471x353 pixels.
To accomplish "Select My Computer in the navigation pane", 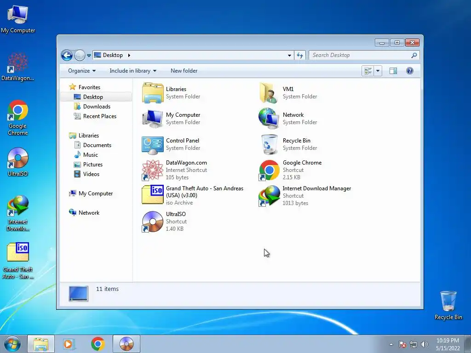I will (96, 194).
